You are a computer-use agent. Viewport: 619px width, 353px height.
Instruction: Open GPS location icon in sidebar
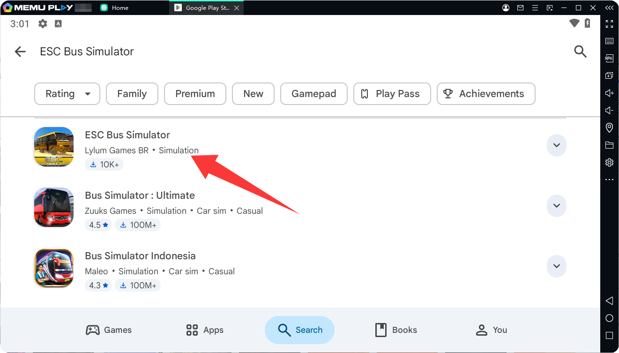pos(609,128)
